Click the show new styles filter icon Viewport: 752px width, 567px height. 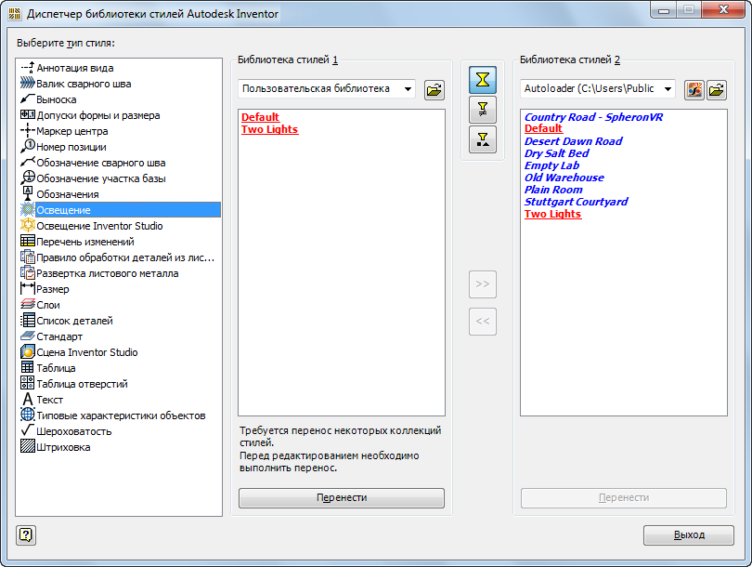tap(483, 139)
